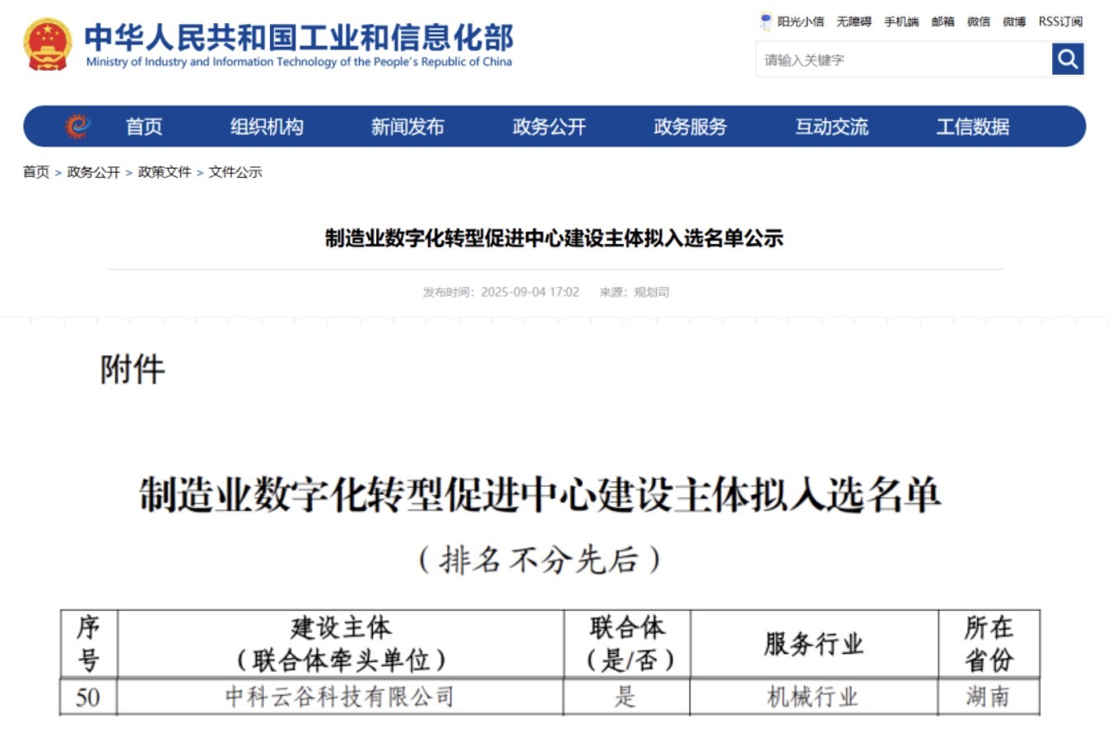The height and width of the screenshot is (751, 1108).
Task: Click the 机械行业 cell
Action: pyautogui.click(x=814, y=697)
